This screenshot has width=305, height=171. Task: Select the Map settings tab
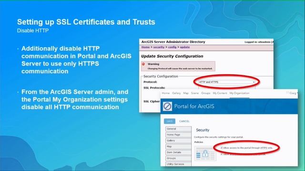[178, 146]
